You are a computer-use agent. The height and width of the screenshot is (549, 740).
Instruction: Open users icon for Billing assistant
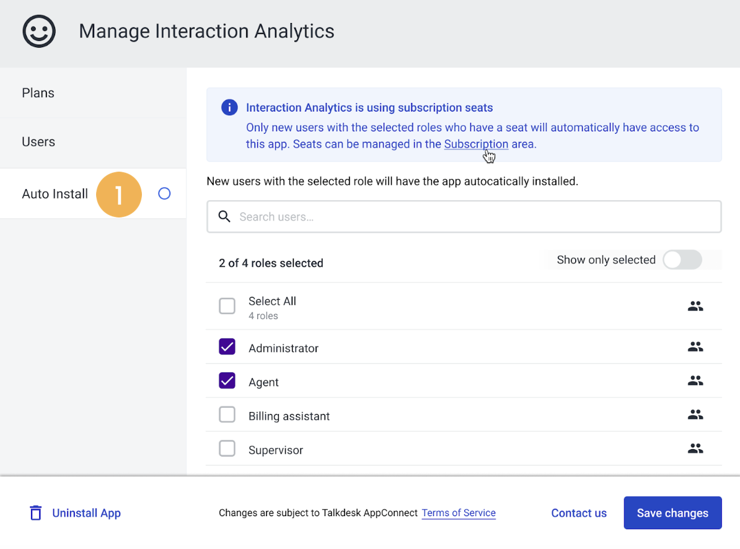[x=695, y=415]
